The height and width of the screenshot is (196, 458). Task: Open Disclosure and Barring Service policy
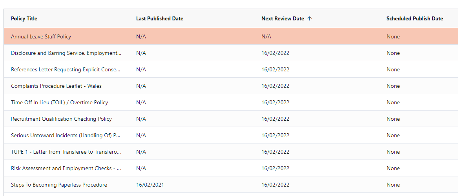(66, 53)
